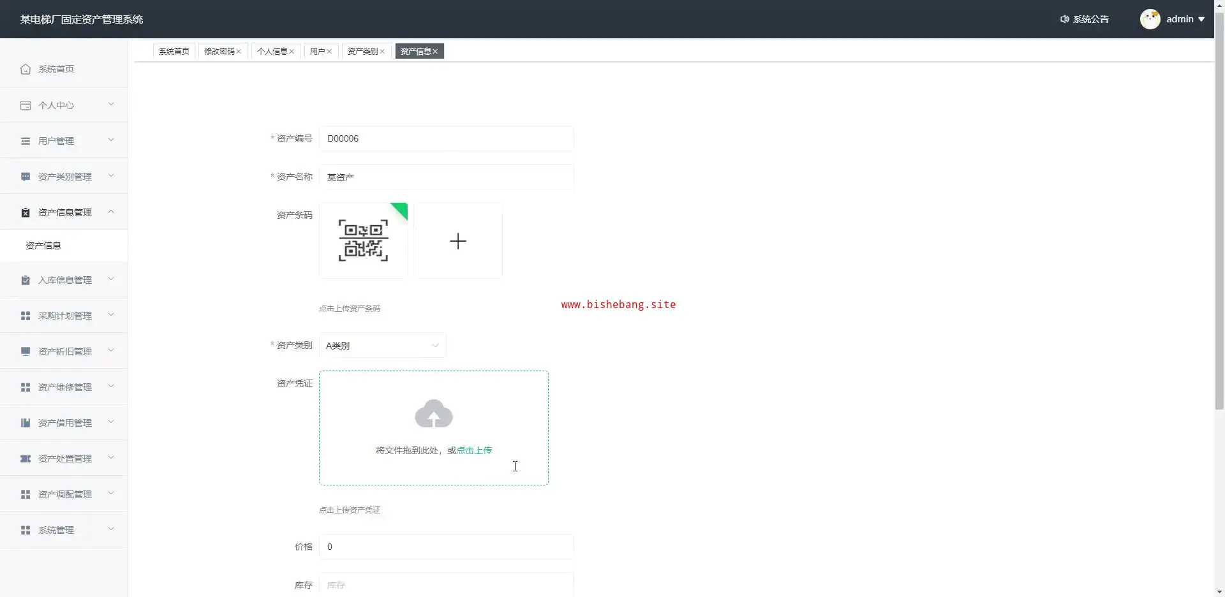
Task: Click the speaker icon next to 系统公告
Action: 1065,19
